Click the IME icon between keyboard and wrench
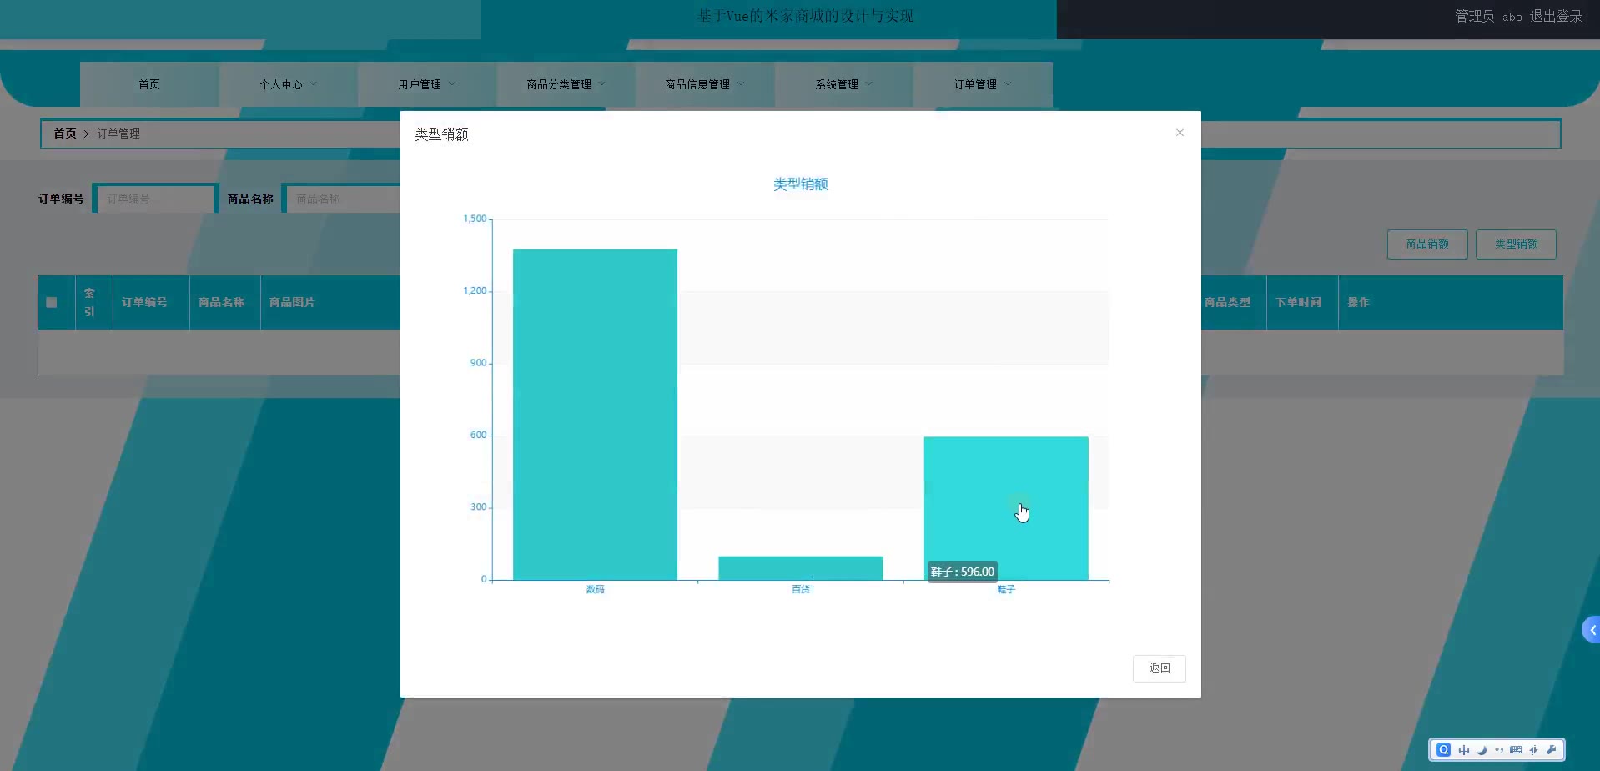 (1534, 750)
